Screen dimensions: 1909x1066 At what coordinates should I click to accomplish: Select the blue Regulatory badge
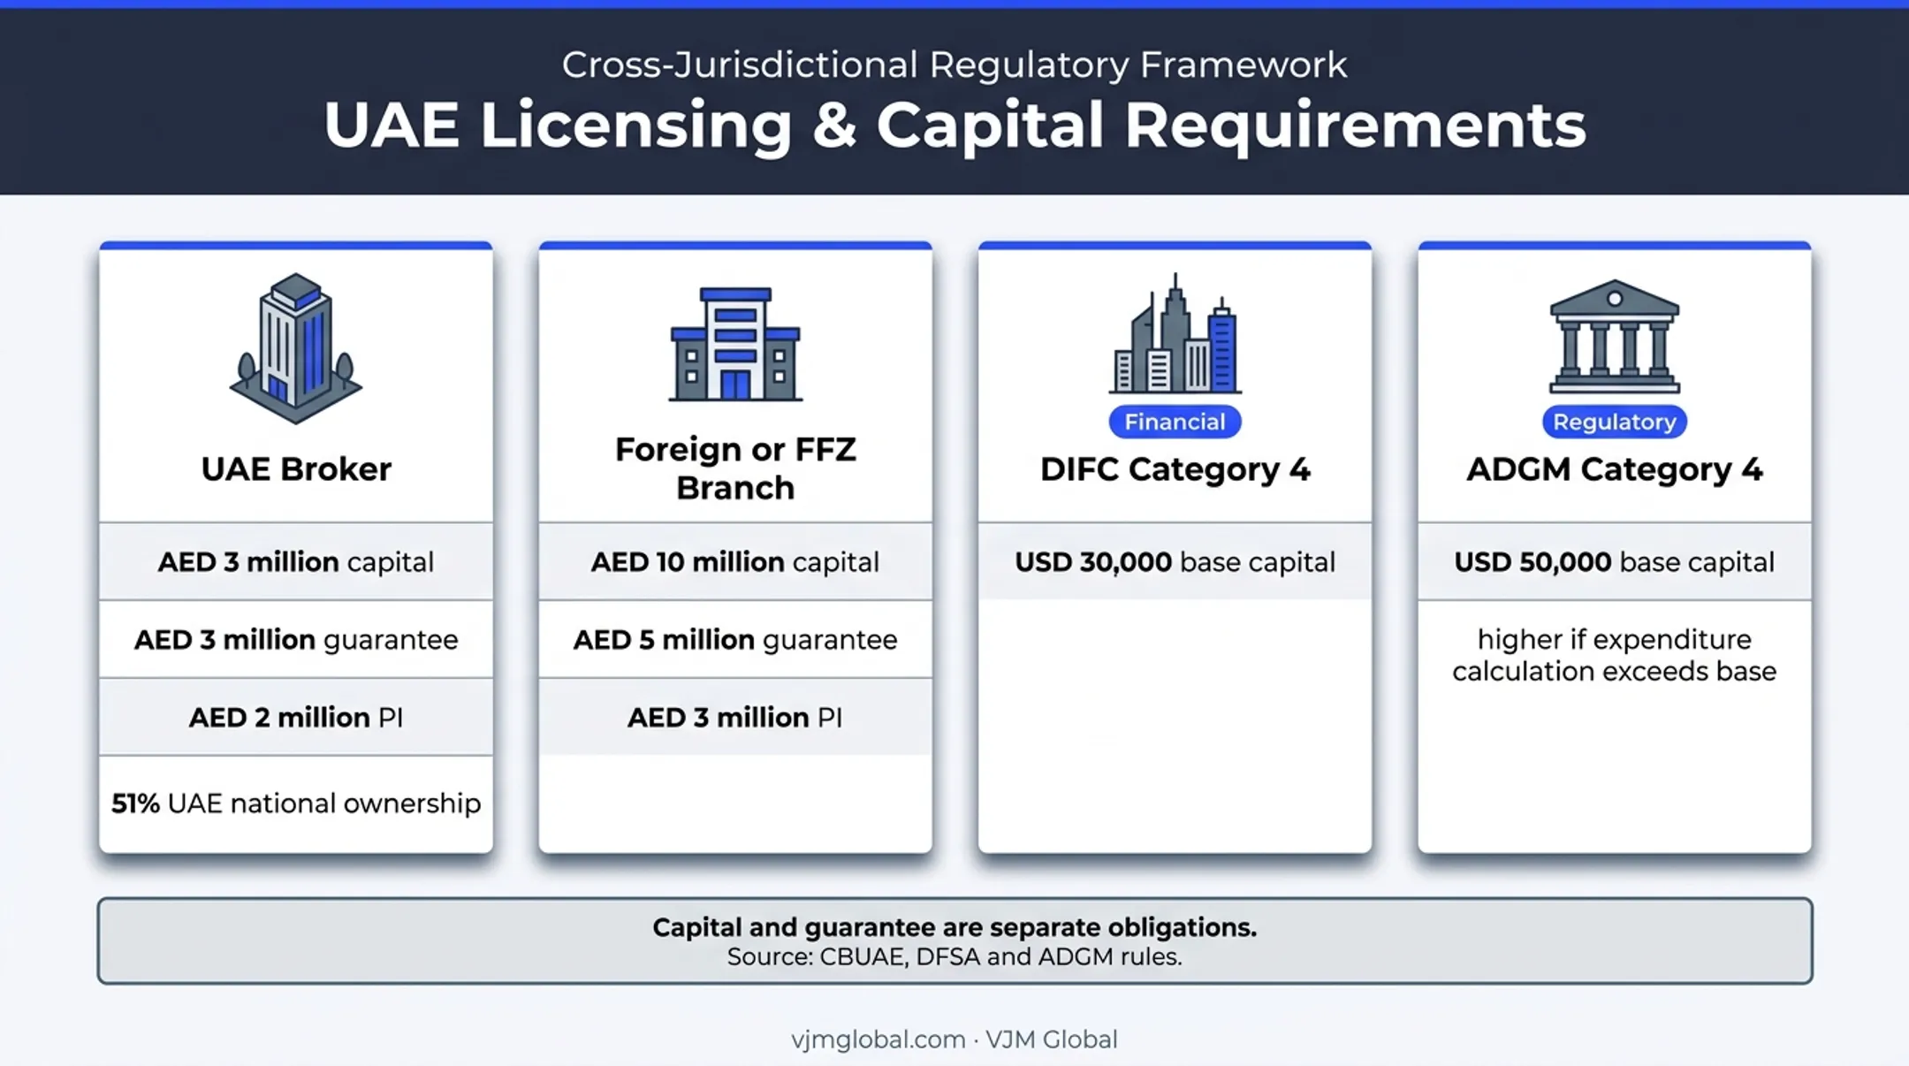[x=1615, y=422]
